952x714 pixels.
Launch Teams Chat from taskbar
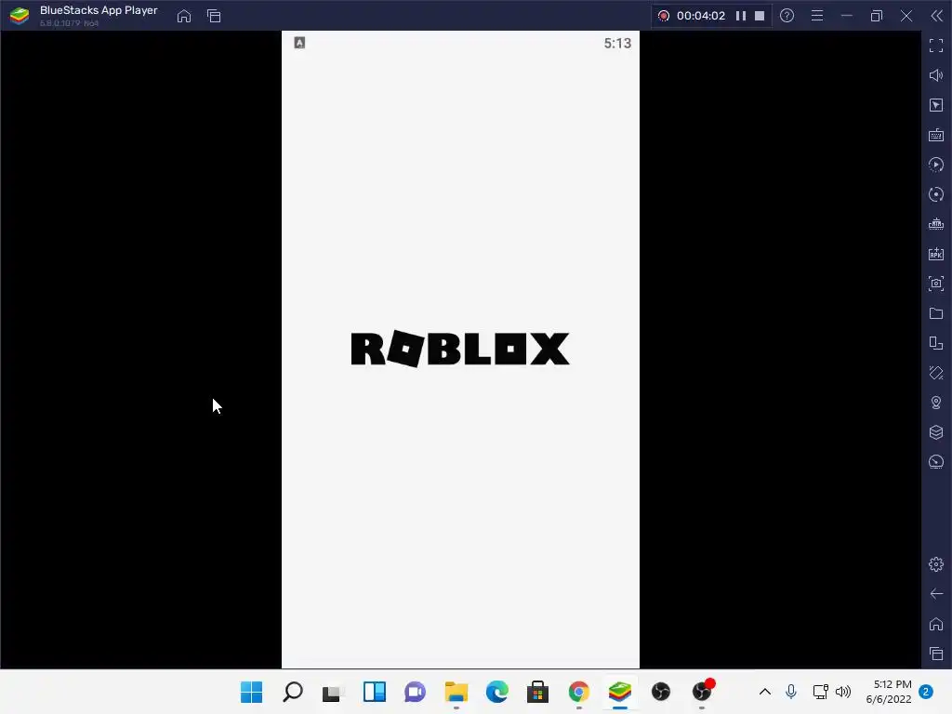(416, 692)
